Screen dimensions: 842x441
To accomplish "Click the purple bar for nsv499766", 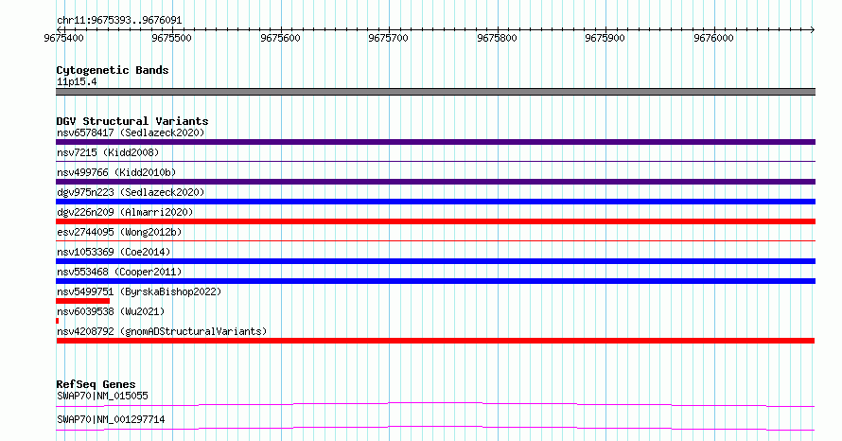I will [x=435, y=182].
